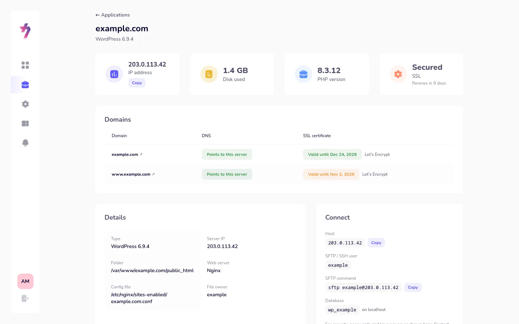Click the PHP version briefcase icon
The image size is (519, 324).
[303, 74]
